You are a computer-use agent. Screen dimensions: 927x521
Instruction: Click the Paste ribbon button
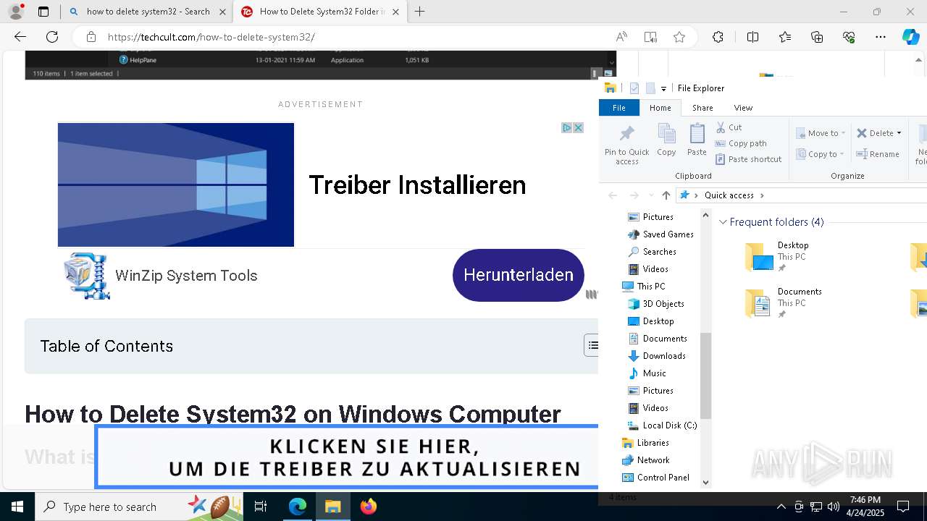pyautogui.click(x=697, y=140)
